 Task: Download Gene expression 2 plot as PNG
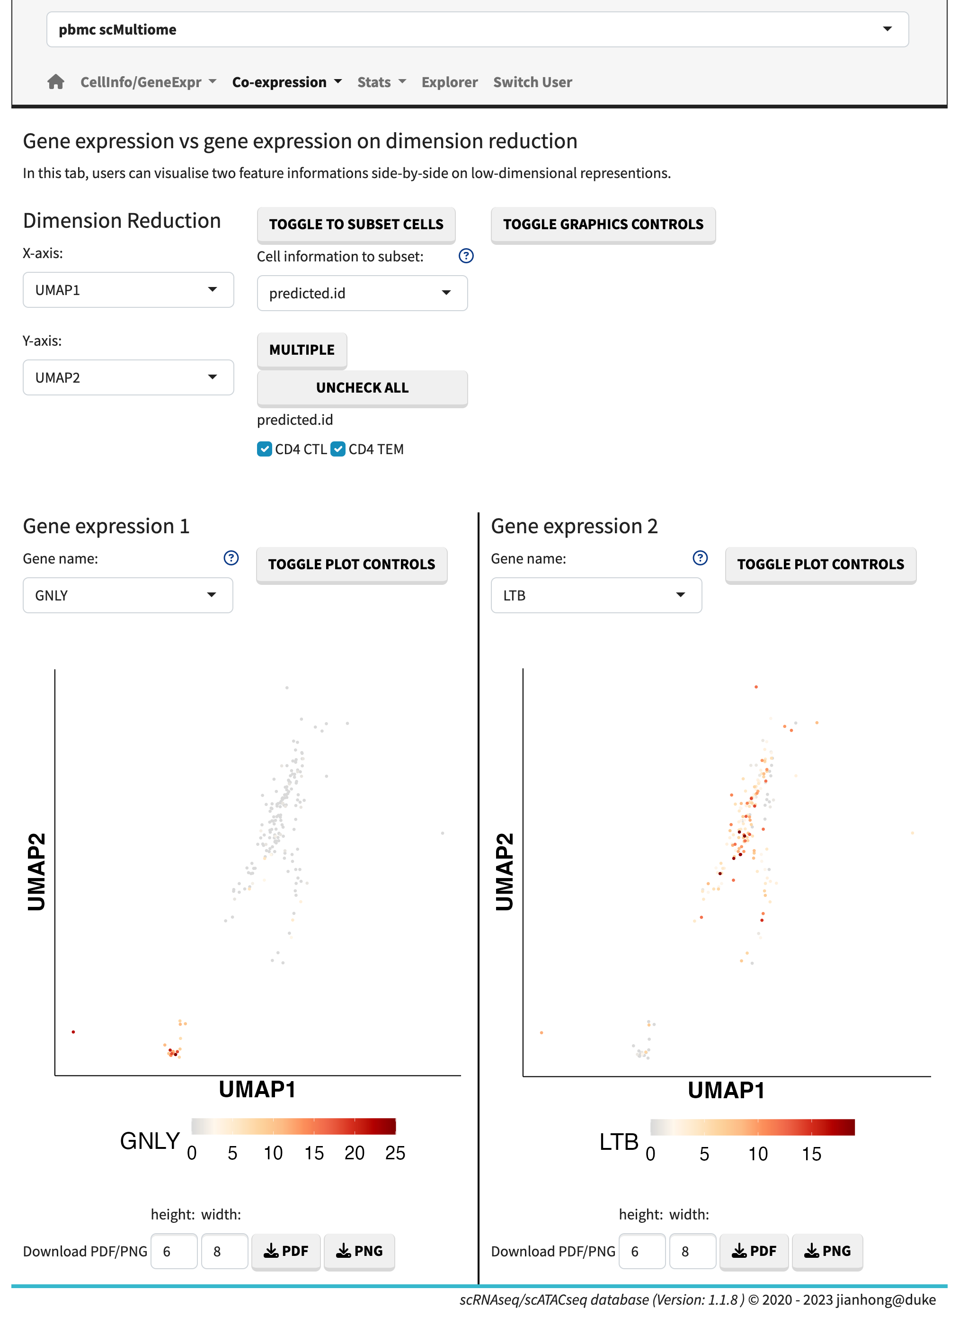click(827, 1251)
